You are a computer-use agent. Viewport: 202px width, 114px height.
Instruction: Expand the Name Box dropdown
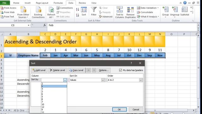click(28, 25)
